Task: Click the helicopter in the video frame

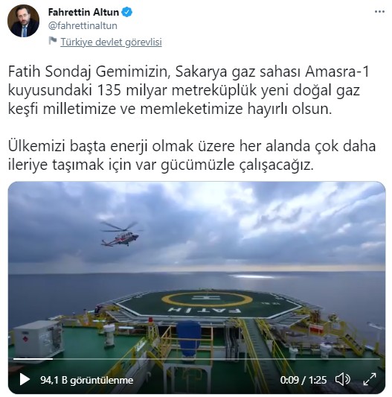Action: click(121, 234)
